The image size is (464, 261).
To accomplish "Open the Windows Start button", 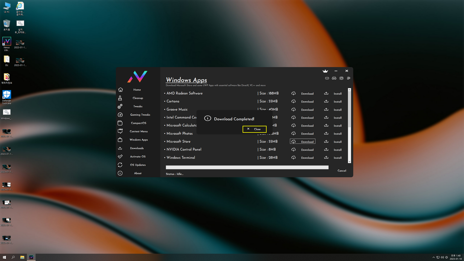I will [x=4, y=257].
